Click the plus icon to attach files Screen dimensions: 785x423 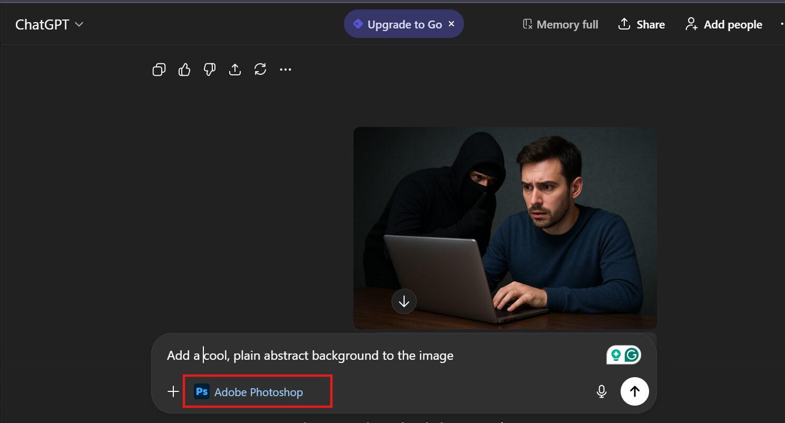tap(173, 391)
